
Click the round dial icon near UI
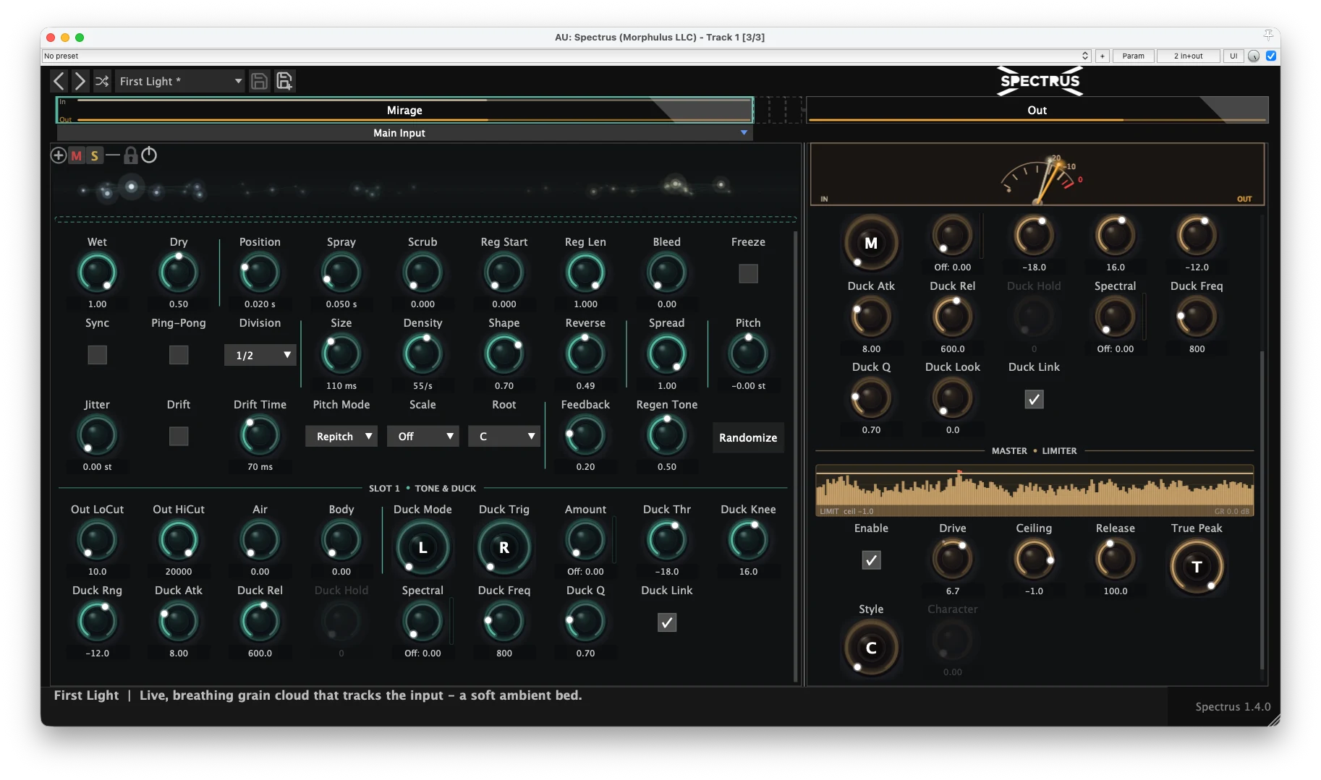click(x=1254, y=56)
